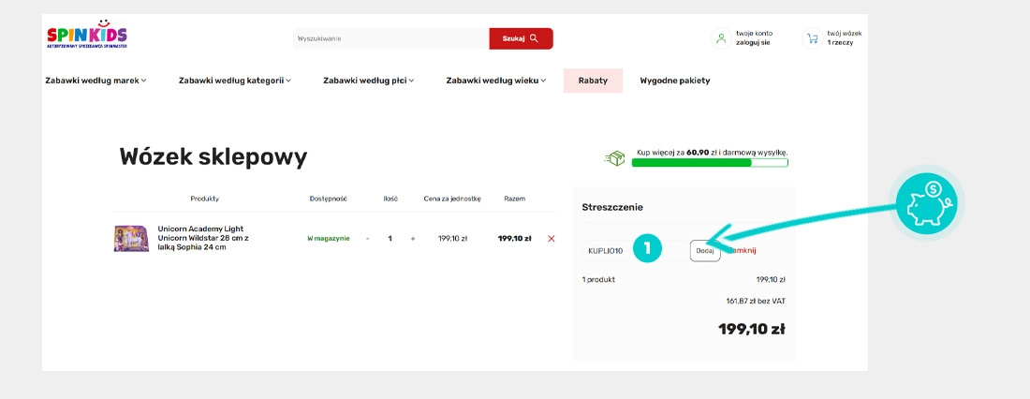1030x399 pixels.
Task: Open the Rabaty menu item
Action: (x=593, y=81)
